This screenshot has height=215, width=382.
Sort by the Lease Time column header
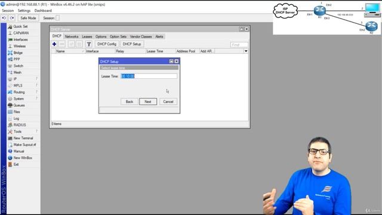click(161, 51)
